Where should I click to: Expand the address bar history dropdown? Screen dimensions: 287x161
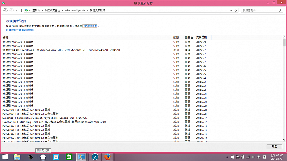[x=231, y=10]
